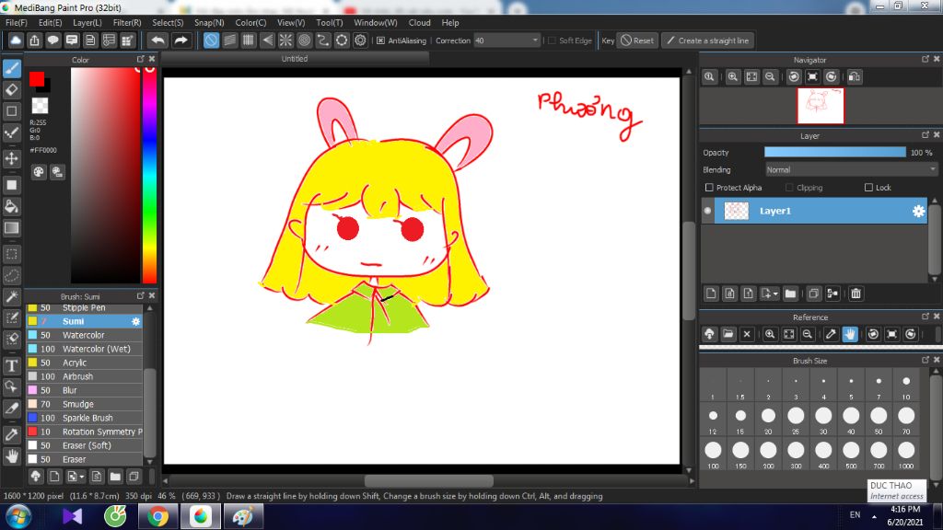Click the red foreground color swatch

click(x=36, y=78)
